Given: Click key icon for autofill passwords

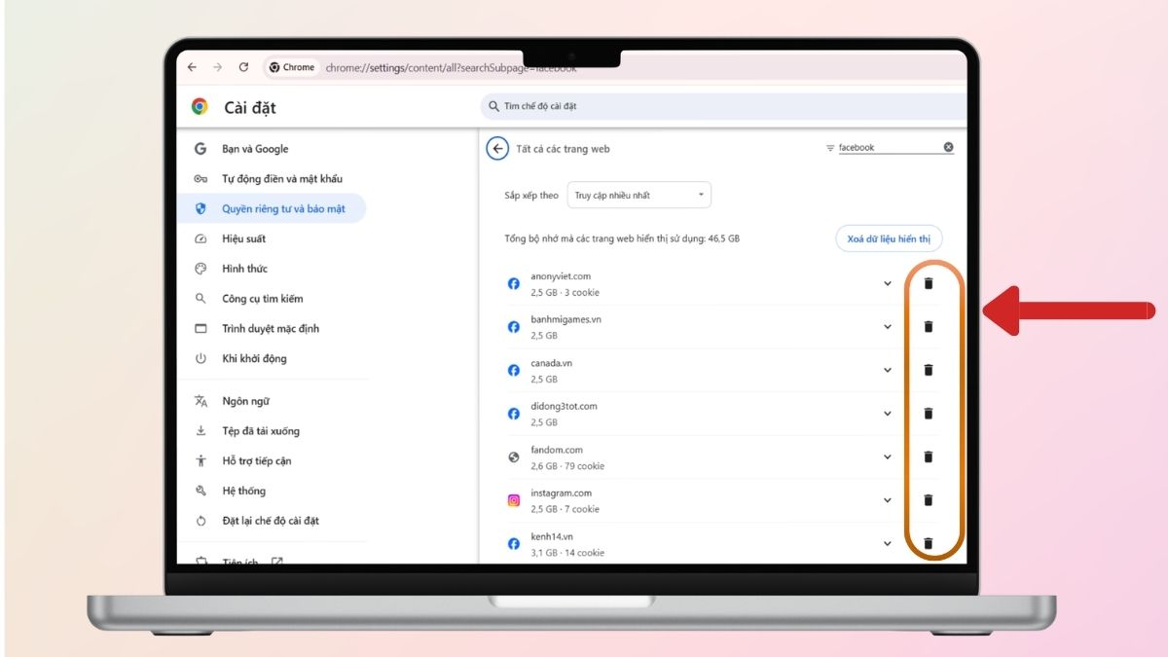Looking at the screenshot, I should [201, 179].
